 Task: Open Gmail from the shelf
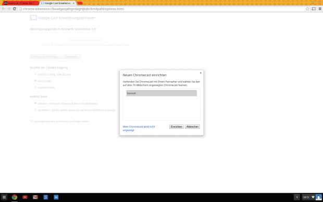35,197
